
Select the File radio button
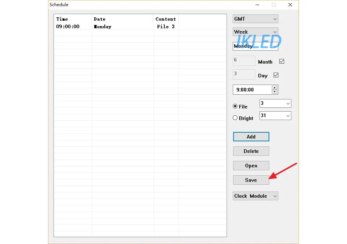tap(235, 106)
